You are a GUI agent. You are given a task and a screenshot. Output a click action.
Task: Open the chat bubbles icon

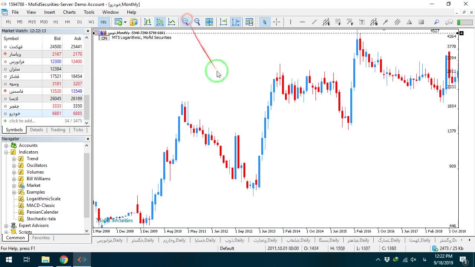(449, 22)
